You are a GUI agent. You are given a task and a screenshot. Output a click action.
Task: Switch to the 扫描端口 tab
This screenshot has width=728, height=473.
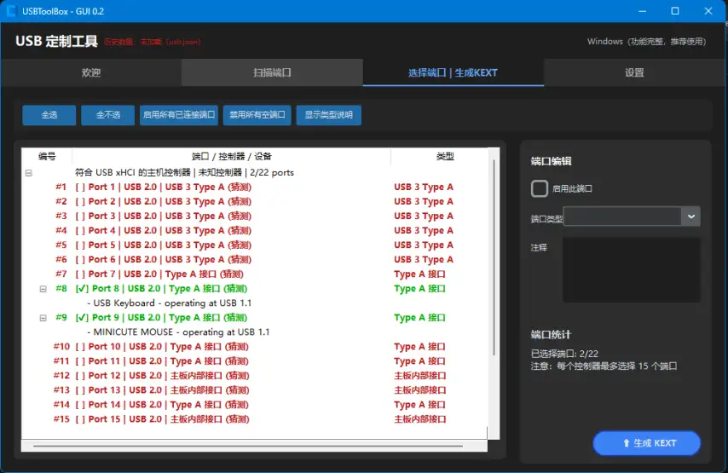pos(272,73)
